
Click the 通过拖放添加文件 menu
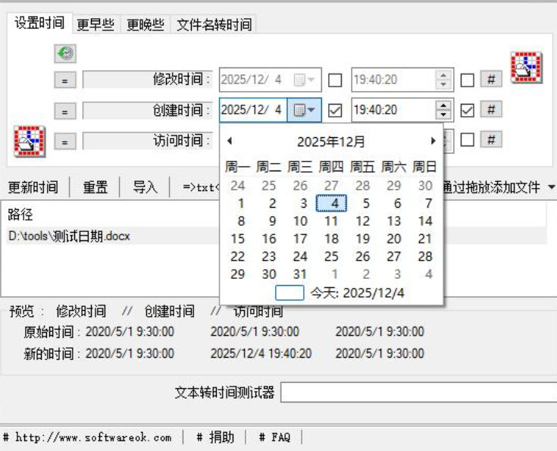(x=492, y=187)
